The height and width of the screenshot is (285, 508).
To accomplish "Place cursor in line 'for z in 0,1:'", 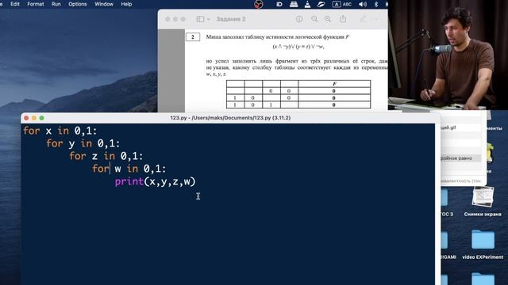I will [106, 156].
